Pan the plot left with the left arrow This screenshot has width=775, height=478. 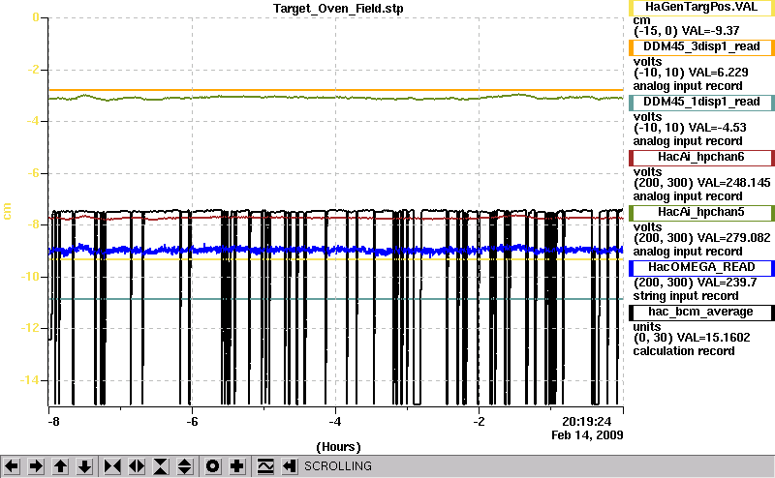(x=12, y=466)
